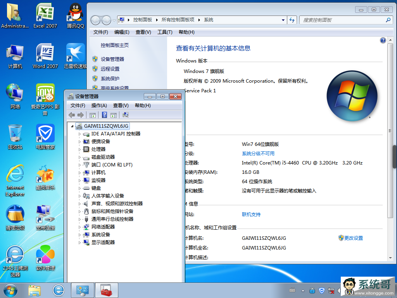
Task: Expand the 显示适配器 node
Action: pyautogui.click(x=79, y=243)
